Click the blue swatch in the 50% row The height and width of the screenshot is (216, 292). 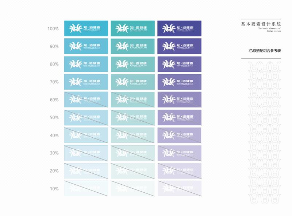(x=86, y=117)
